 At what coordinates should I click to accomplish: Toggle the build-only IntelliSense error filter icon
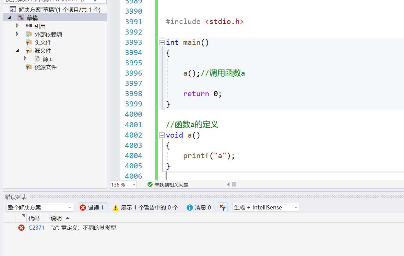[x=222, y=207]
